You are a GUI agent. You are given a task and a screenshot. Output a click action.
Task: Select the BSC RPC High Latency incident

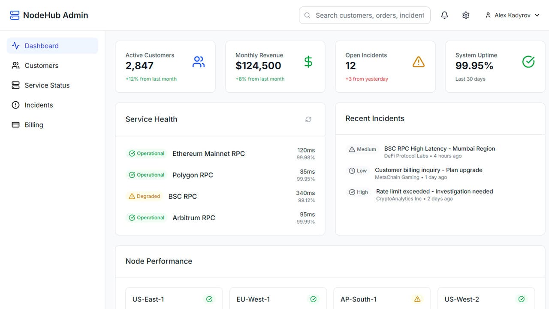(x=439, y=148)
